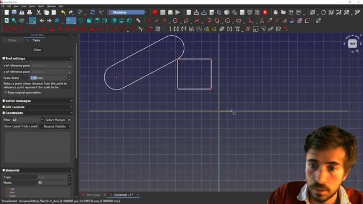Click the navigation cube in the viewport
Image resolution: width=363 pixels, height=204 pixels.
353,44
